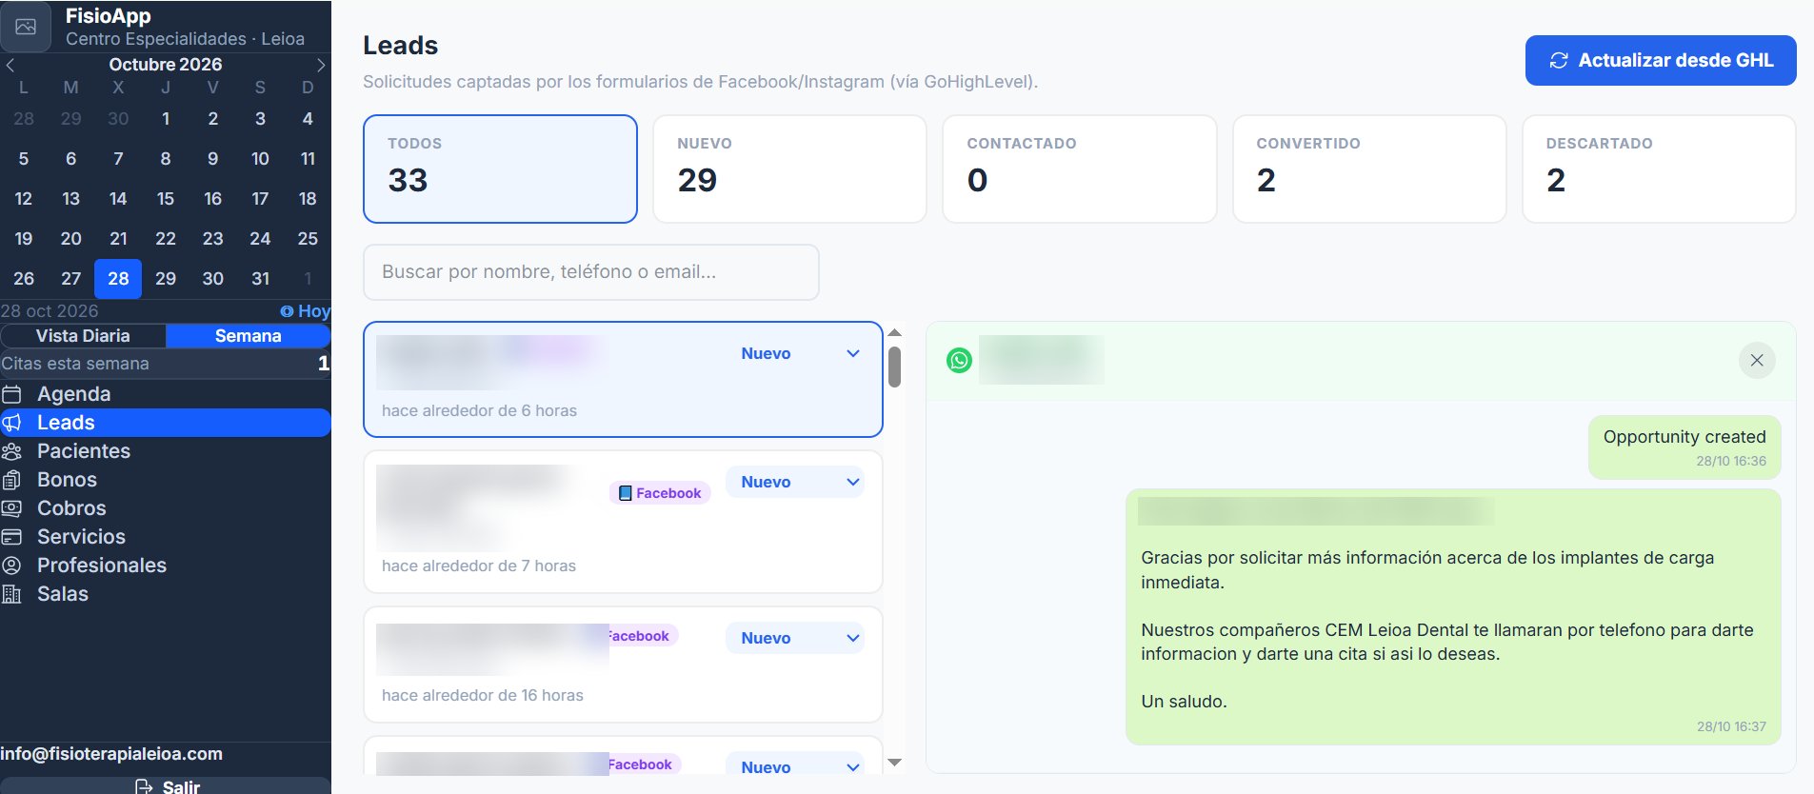This screenshot has height=794, width=1814.
Task: Close the conversation panel
Action: click(x=1757, y=361)
